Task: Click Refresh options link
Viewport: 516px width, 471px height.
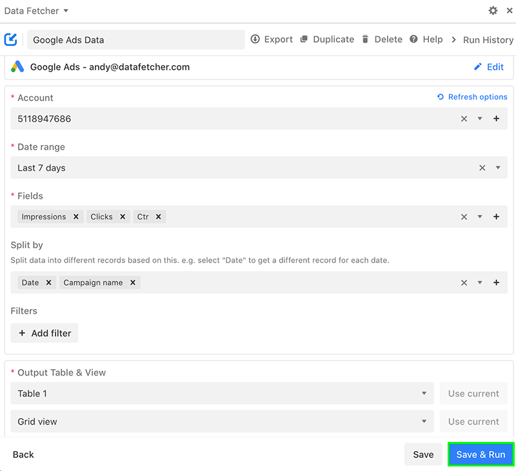Action: click(x=478, y=97)
